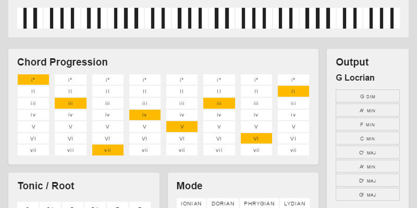The height and width of the screenshot is (208, 417).
Task: Select i° in the sixth chord column
Action: (x=219, y=80)
